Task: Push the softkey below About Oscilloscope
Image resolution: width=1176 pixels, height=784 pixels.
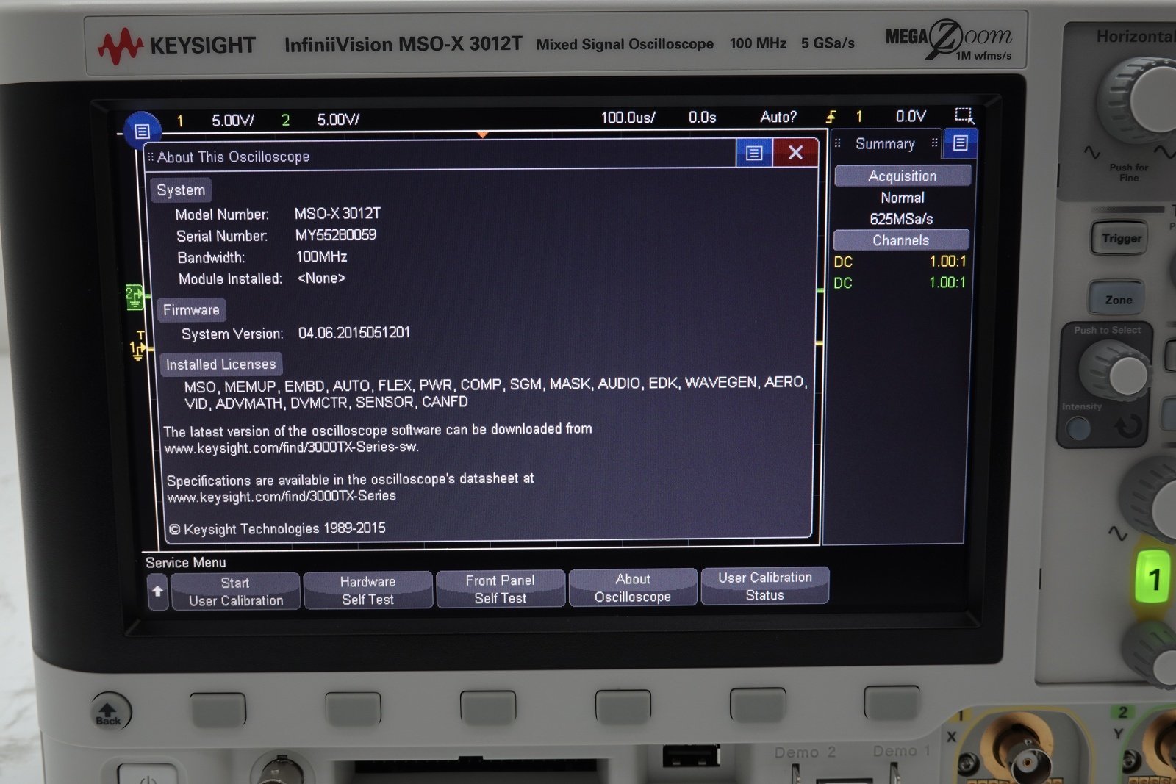Action: pos(623,706)
